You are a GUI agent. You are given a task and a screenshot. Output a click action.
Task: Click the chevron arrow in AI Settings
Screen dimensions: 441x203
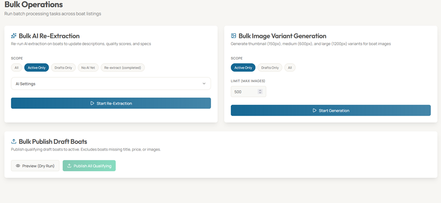tap(204, 84)
